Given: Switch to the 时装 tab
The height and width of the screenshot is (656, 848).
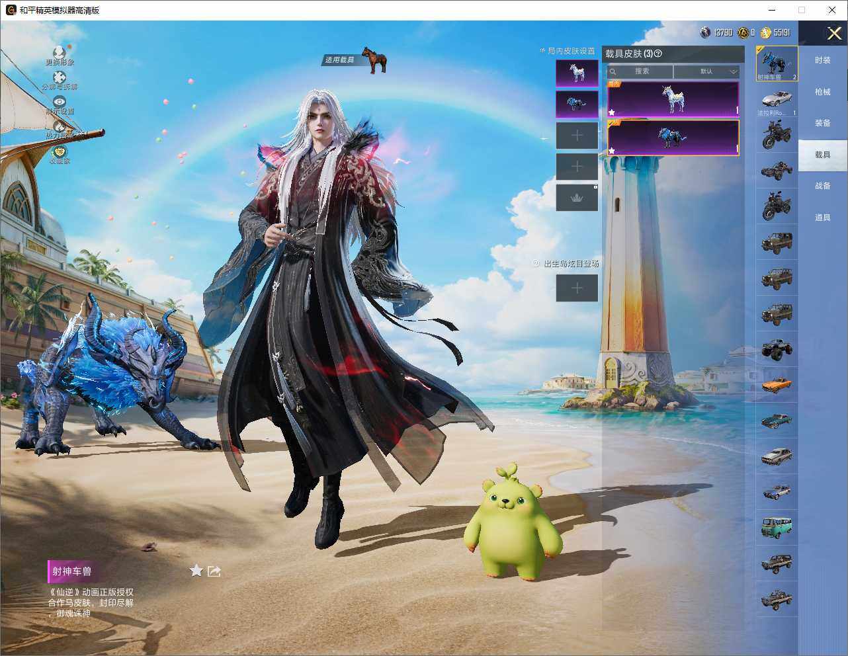Looking at the screenshot, I should pyautogui.click(x=822, y=60).
